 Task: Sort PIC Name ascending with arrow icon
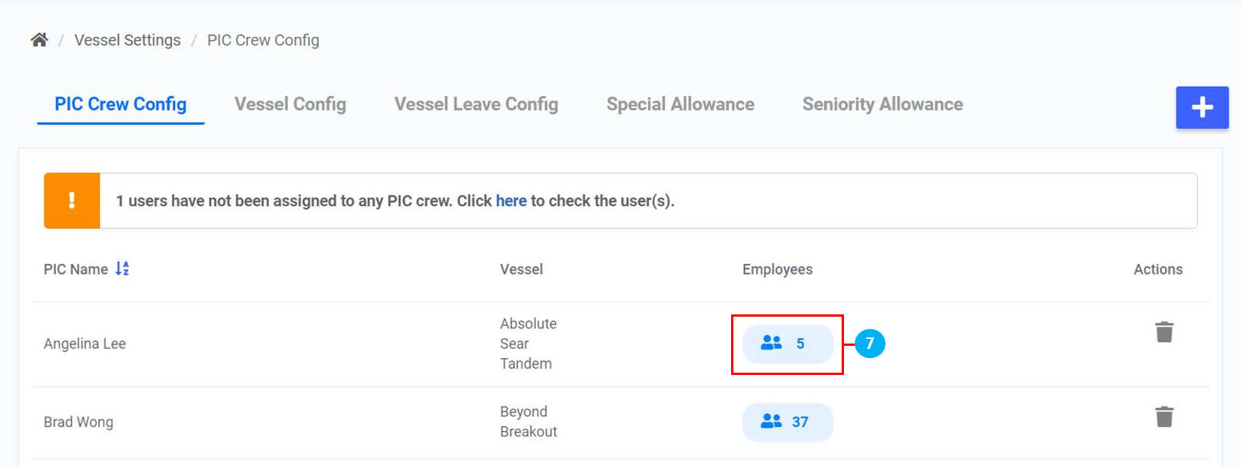coord(121,268)
